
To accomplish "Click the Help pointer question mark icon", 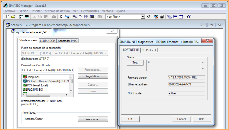I will [x=188, y=17].
